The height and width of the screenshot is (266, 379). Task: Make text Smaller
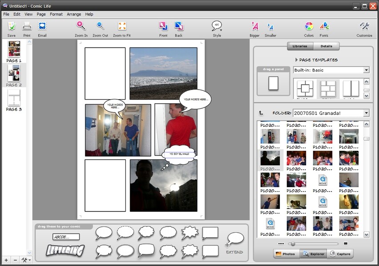pos(270,27)
